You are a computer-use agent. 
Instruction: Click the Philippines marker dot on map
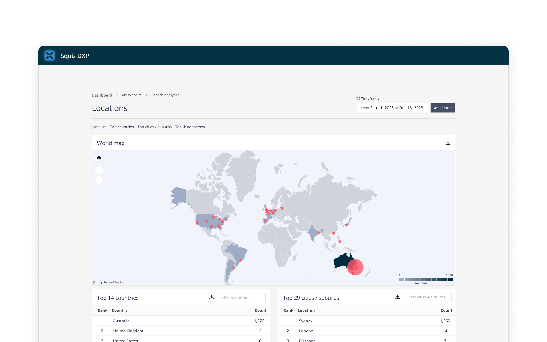[340, 241]
